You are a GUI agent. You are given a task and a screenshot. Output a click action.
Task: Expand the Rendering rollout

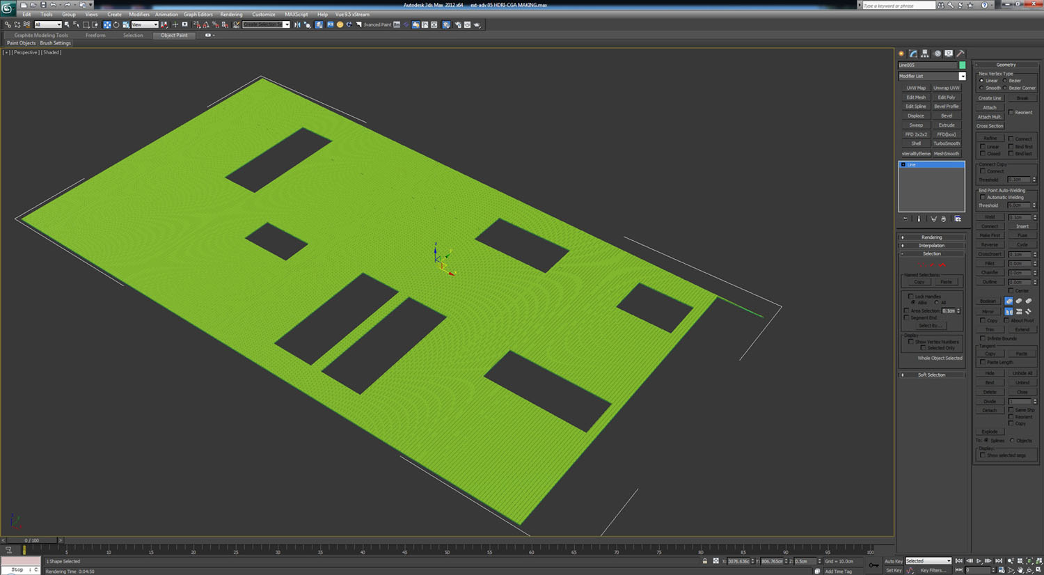(931, 237)
